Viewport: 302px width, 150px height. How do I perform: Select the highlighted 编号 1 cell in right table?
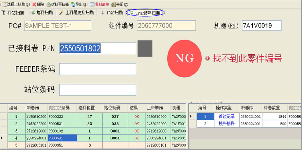[x=205, y=116]
